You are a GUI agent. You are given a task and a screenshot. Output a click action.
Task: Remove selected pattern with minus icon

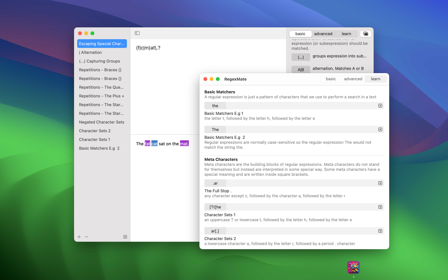tap(86, 237)
